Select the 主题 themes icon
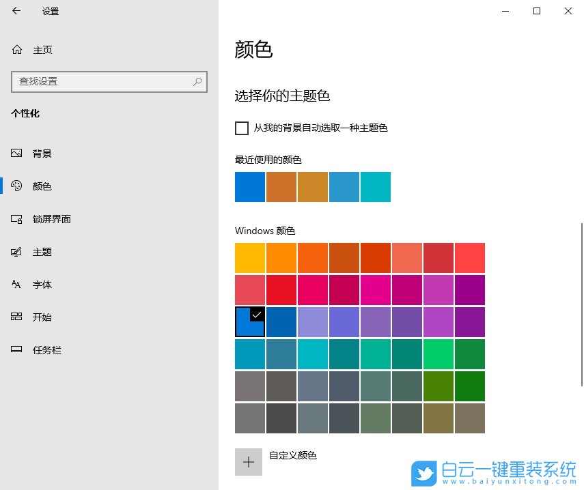584x490 pixels. pos(17,251)
